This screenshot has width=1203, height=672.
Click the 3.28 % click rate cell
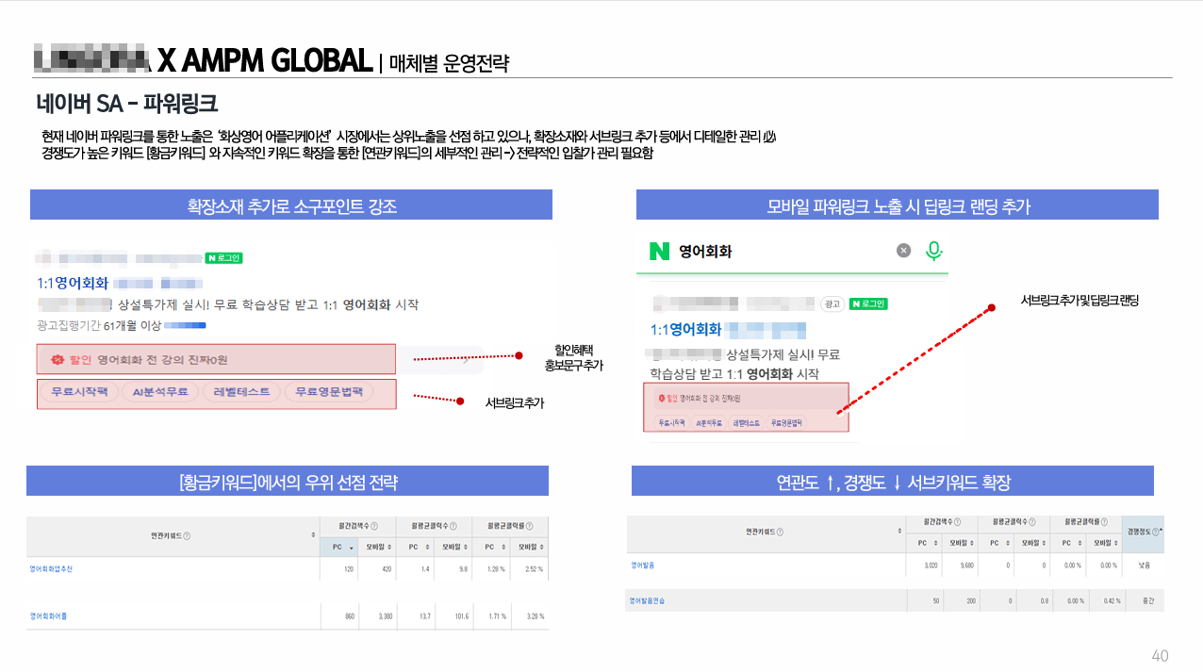(x=532, y=616)
